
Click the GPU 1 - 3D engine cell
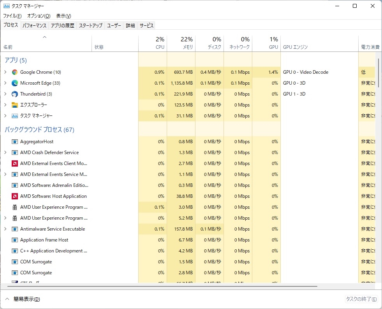coord(319,94)
